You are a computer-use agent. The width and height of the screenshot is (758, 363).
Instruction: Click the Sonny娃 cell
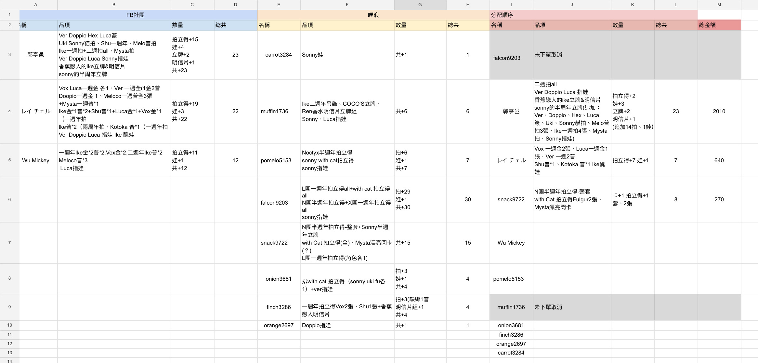(x=347, y=55)
